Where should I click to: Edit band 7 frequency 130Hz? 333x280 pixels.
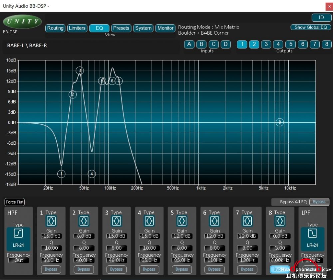pyautogui.click(x=247, y=260)
